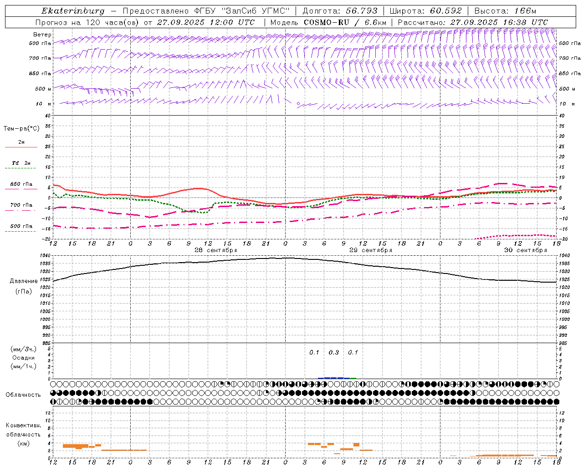Click the '0.3' precipitation amount value
This screenshot has width=583, height=466.
(x=334, y=353)
